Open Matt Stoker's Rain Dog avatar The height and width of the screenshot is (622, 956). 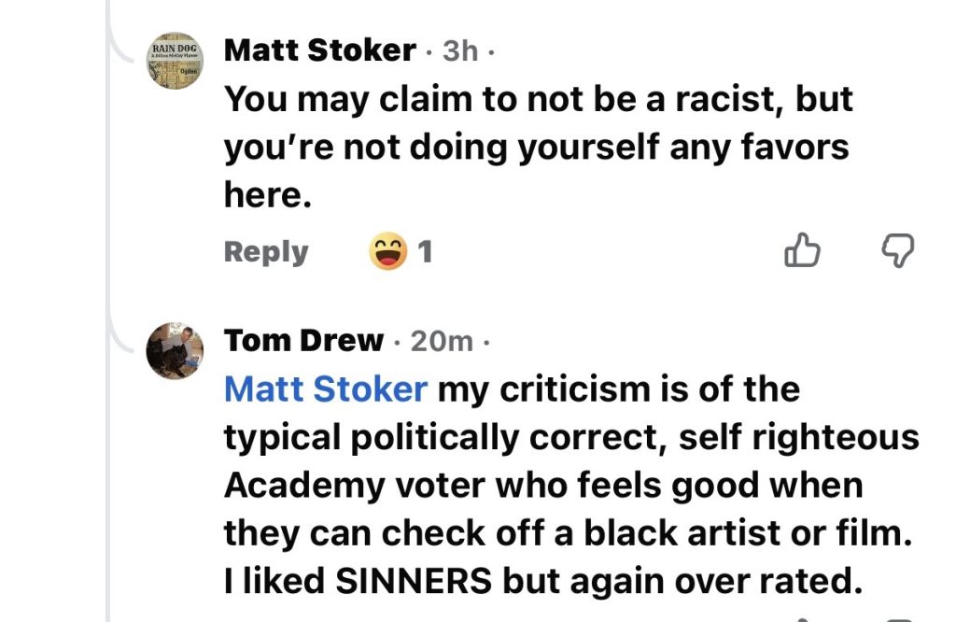point(176,61)
